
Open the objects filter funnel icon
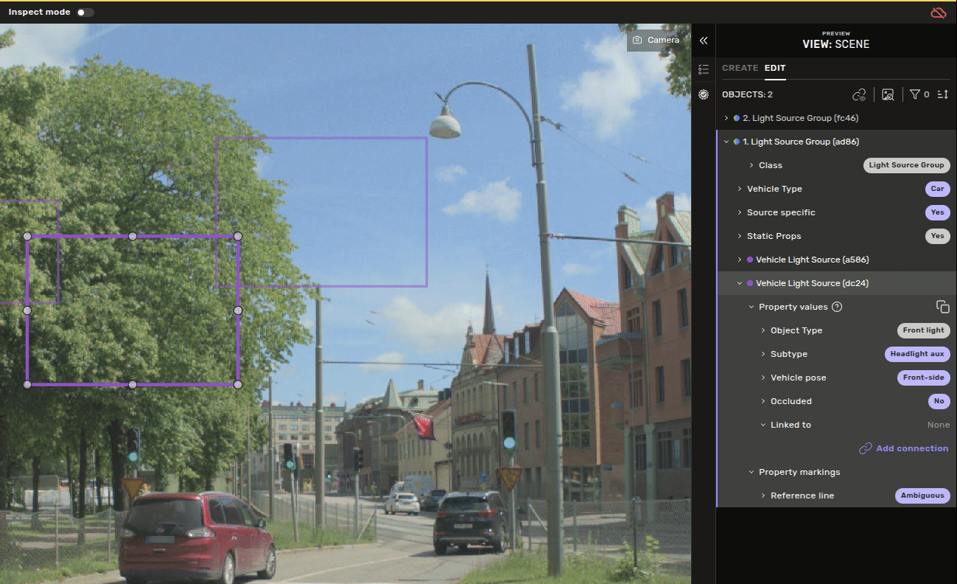(914, 94)
